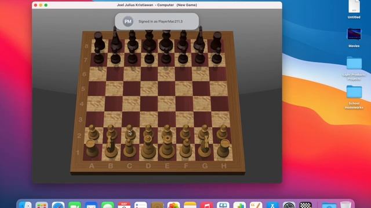This screenshot has width=371, height=208.
Task: Open Photos from the Dock
Action: 174,205
